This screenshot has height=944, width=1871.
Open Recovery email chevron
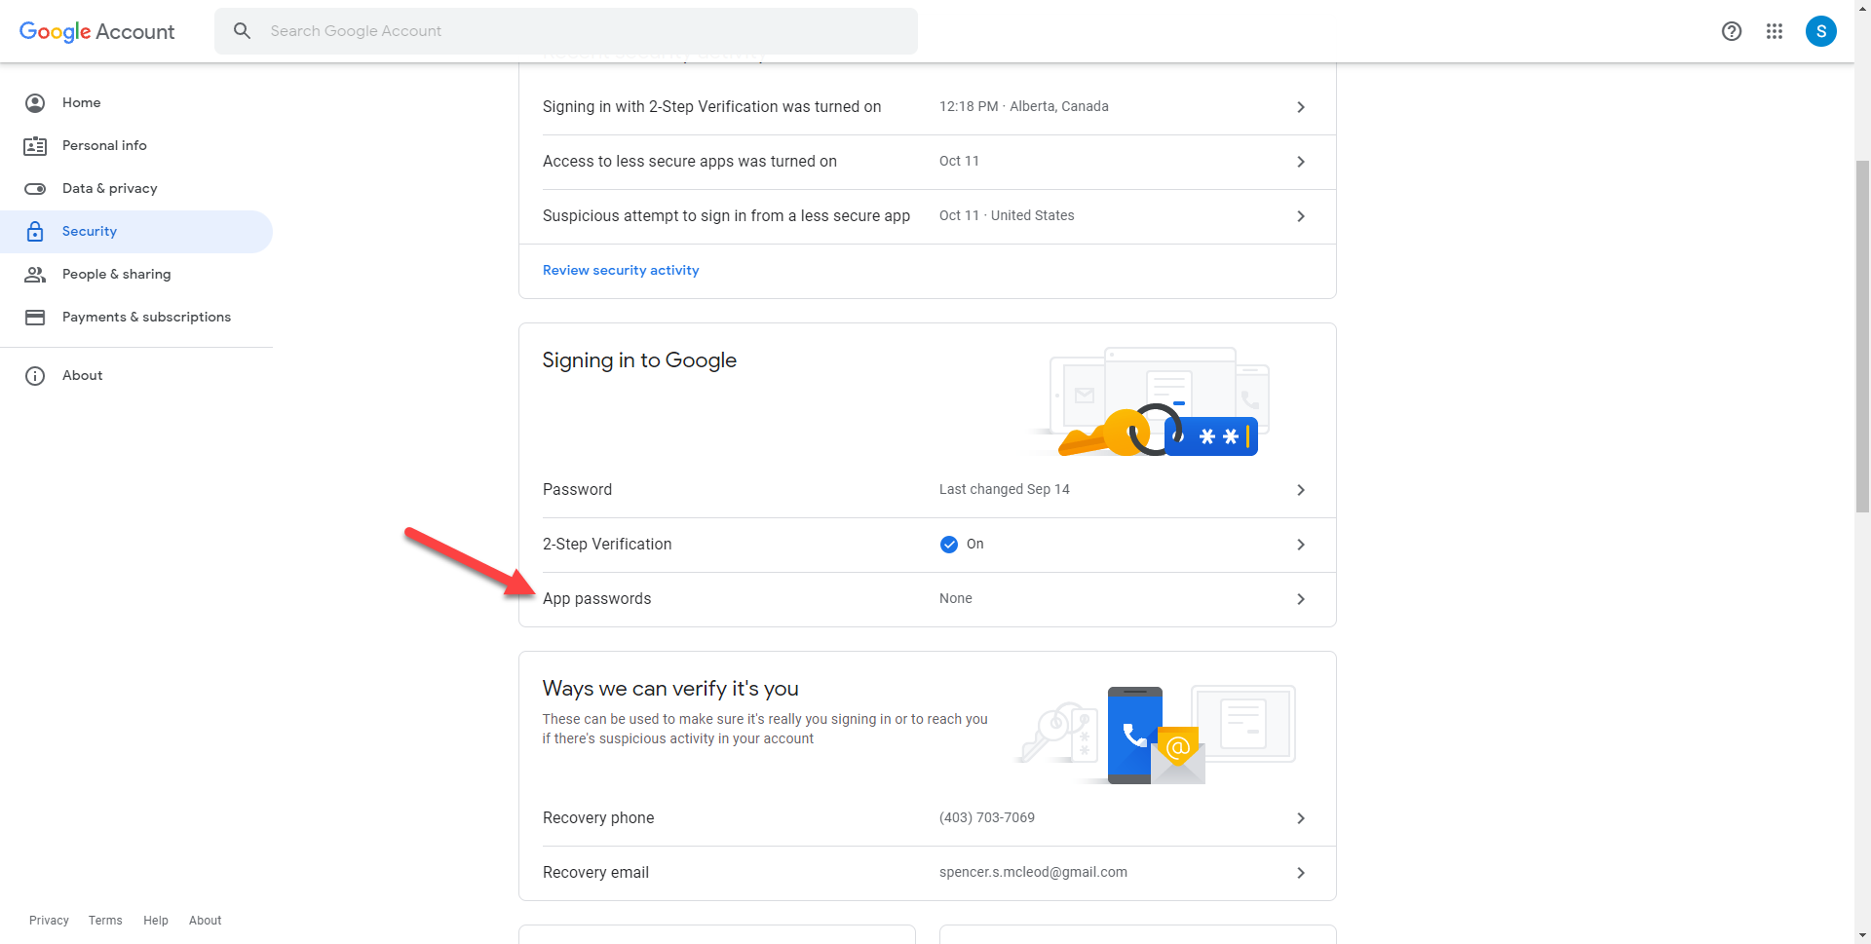point(1301,873)
